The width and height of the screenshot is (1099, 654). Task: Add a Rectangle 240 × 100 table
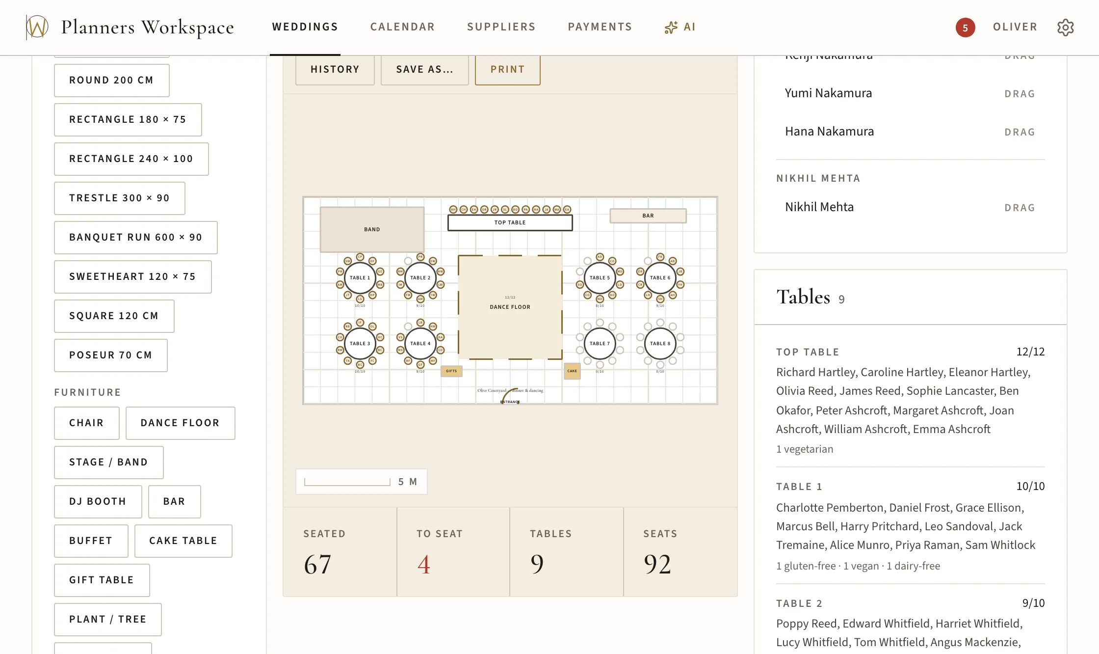click(x=131, y=159)
